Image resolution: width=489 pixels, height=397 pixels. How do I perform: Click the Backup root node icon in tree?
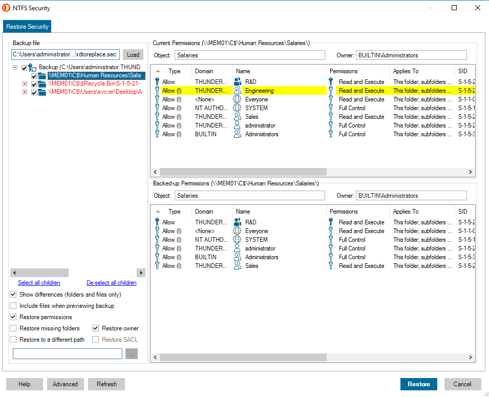coord(32,68)
